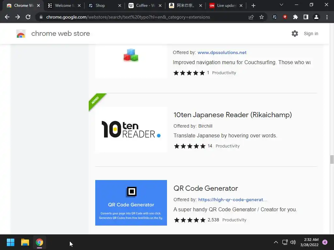Click the 10ten Reader thumbnail image
Image resolution: width=334 pixels, height=250 pixels.
(x=131, y=130)
